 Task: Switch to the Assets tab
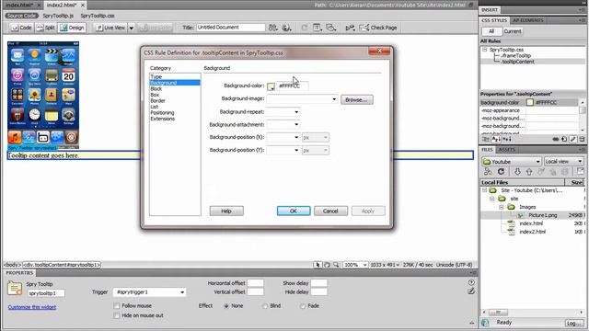click(x=507, y=150)
